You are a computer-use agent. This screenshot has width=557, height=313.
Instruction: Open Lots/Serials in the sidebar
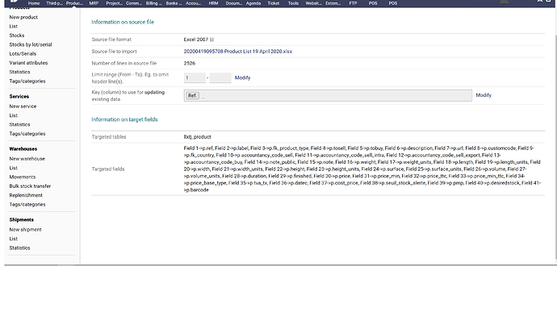point(23,54)
